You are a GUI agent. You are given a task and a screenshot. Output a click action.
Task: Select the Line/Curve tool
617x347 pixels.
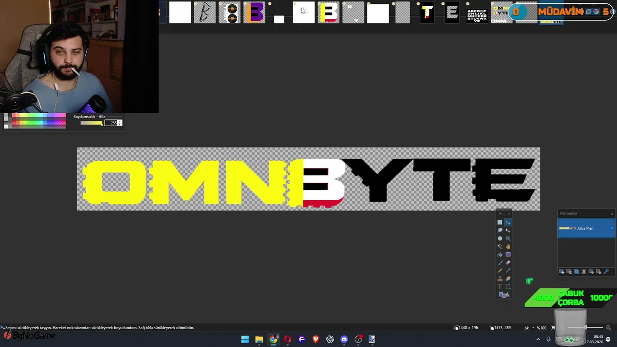[x=508, y=287]
